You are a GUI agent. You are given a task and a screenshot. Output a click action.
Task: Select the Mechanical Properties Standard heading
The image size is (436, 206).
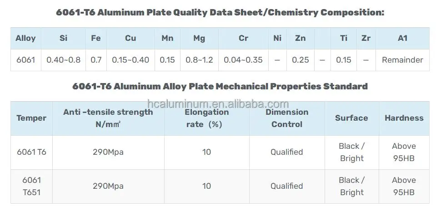point(220,86)
